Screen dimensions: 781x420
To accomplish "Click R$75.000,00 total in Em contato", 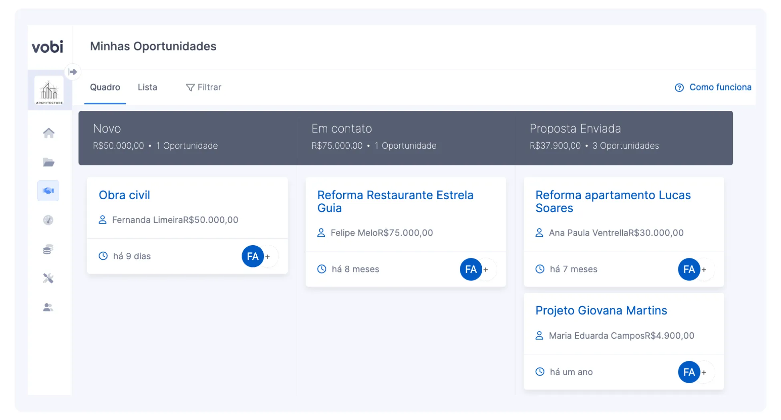I will (x=337, y=146).
